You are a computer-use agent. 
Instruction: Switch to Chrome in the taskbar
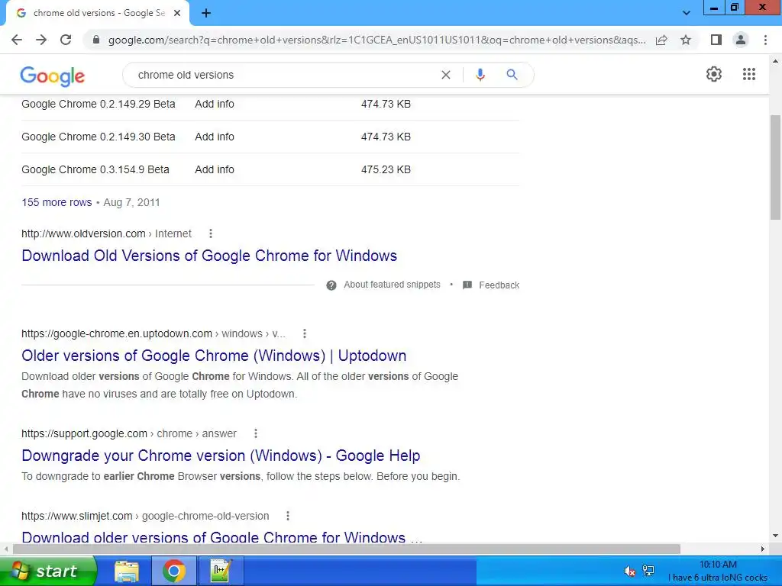173,571
